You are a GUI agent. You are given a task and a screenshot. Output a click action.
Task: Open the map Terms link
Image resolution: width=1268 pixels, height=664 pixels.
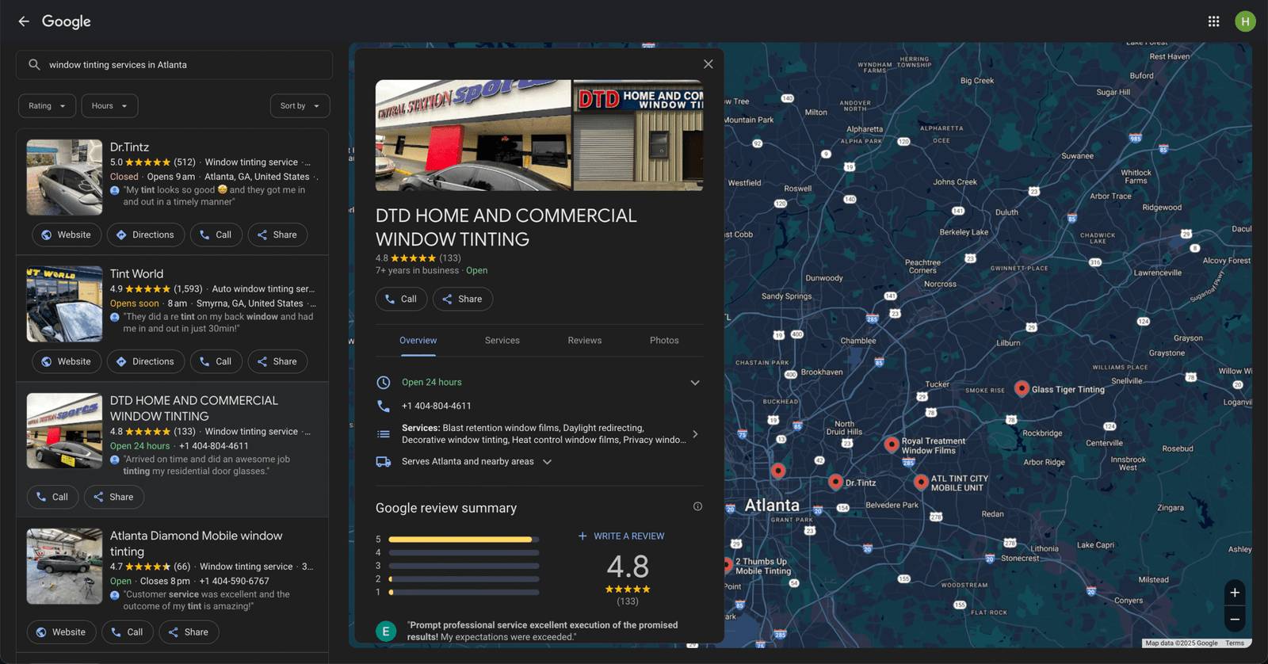point(1235,643)
